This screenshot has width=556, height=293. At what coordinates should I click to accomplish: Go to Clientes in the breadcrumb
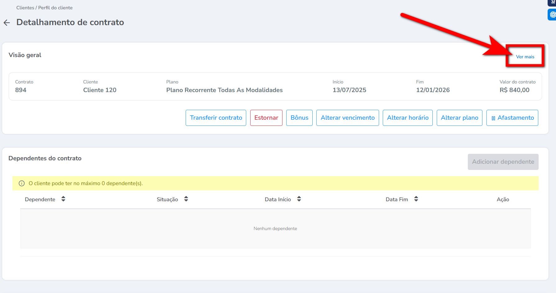(x=25, y=8)
